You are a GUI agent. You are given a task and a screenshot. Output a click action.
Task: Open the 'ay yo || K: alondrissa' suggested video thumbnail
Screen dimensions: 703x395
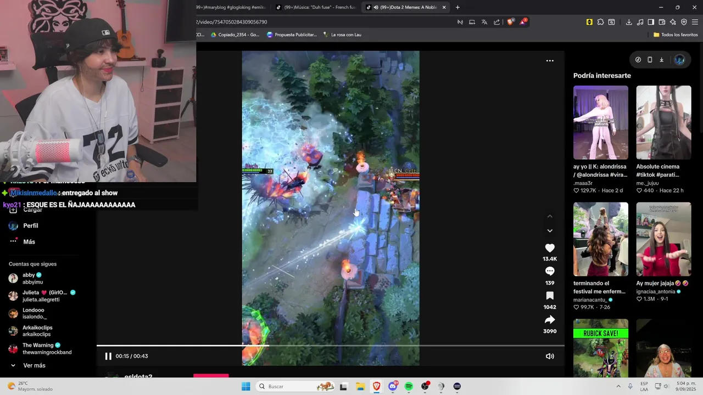(601, 122)
